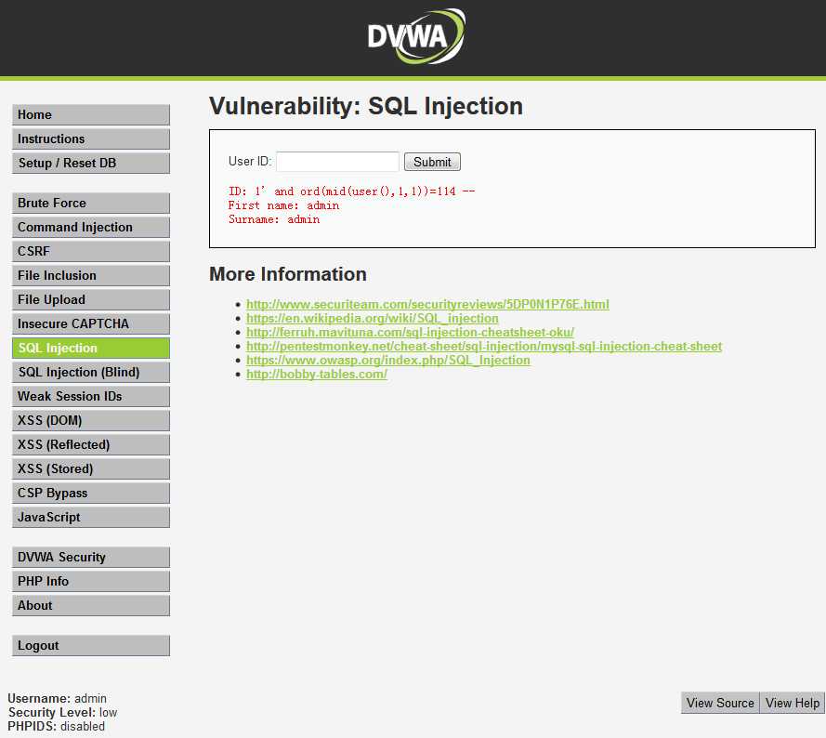Open Weak Session IDs module
The image size is (826, 738).
pyautogui.click(x=91, y=396)
